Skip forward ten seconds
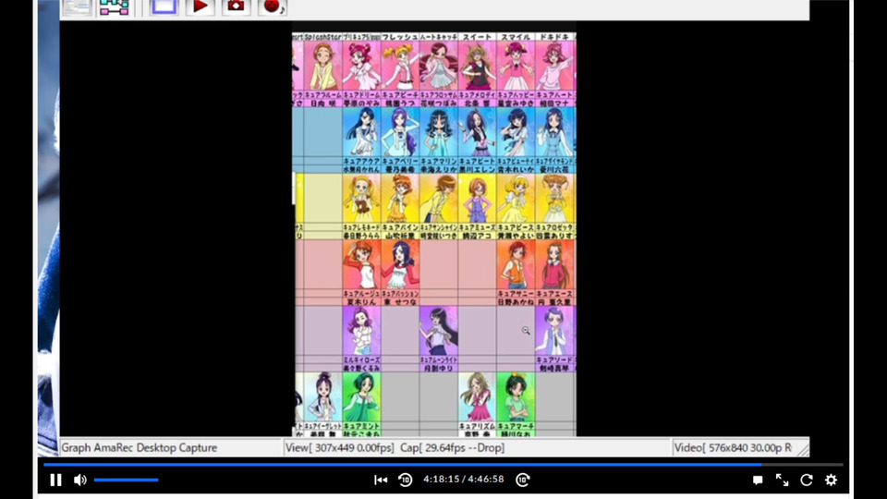Image resolution: width=887 pixels, height=499 pixels. click(x=523, y=480)
